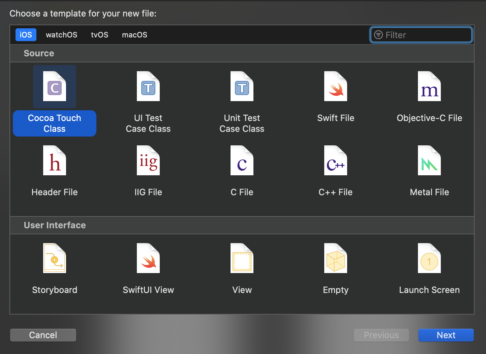Click the "Objective-C File" label
The height and width of the screenshot is (354, 486).
coord(429,118)
